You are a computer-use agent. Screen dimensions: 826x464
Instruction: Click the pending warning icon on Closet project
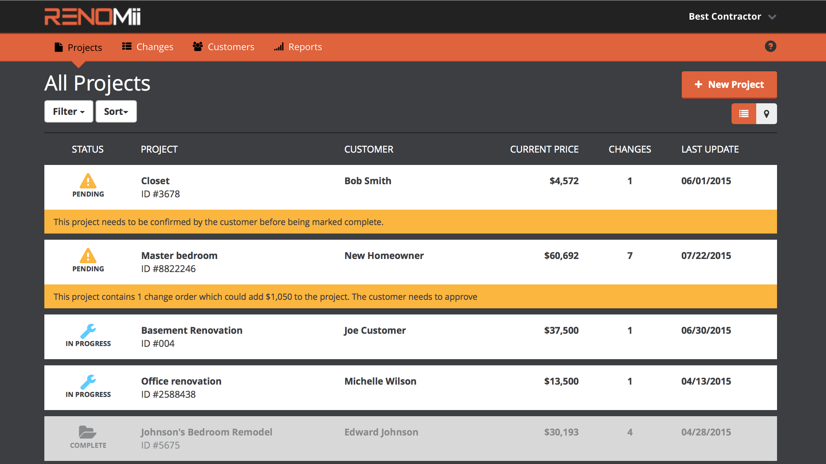pos(88,181)
